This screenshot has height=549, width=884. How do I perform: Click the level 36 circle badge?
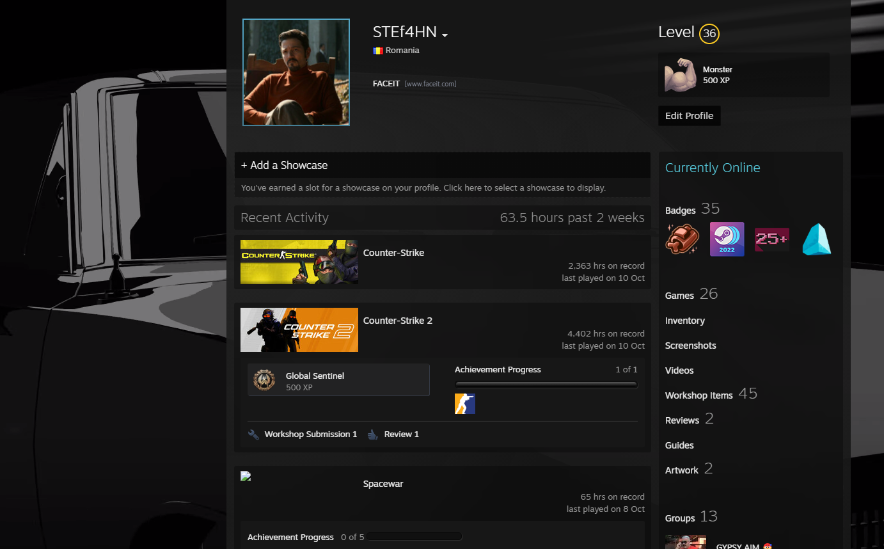coord(709,33)
